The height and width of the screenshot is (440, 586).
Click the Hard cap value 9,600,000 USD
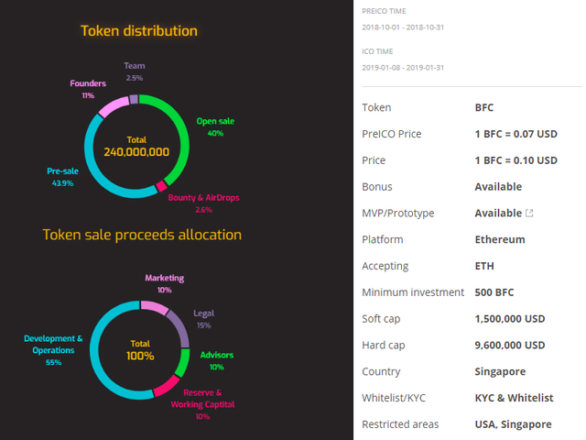tap(510, 346)
